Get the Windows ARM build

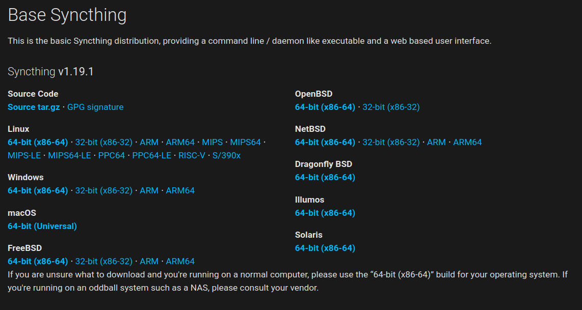point(149,190)
